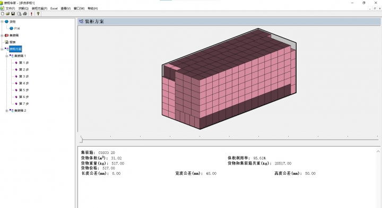Viewport: 382px width, 208px height.
Task: Click the 报表 report icon in the tree
Action: (6, 42)
